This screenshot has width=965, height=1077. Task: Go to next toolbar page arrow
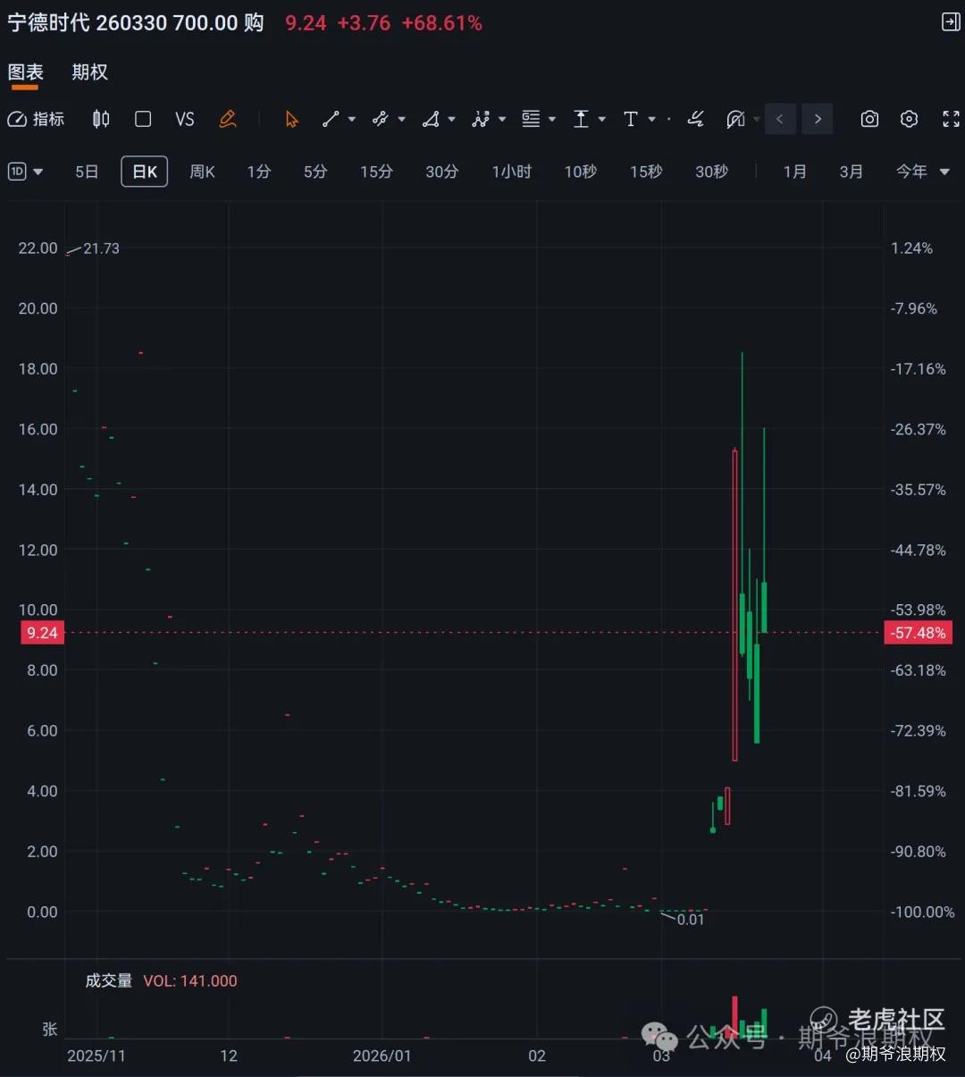(x=818, y=119)
